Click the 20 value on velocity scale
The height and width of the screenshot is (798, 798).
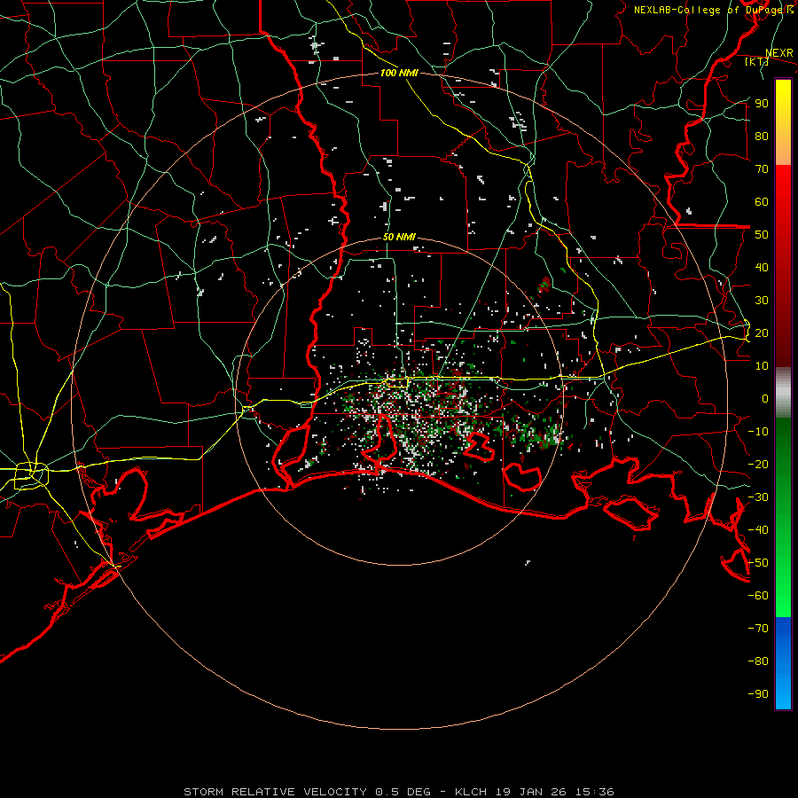point(762,332)
